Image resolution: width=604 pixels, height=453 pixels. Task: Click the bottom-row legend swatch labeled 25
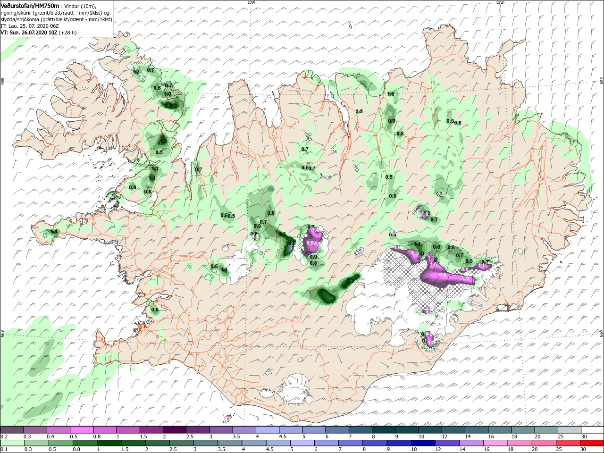[567, 443]
